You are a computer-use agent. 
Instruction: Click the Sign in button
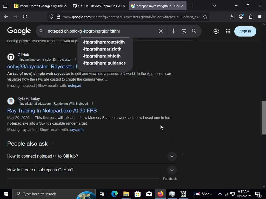(245, 31)
